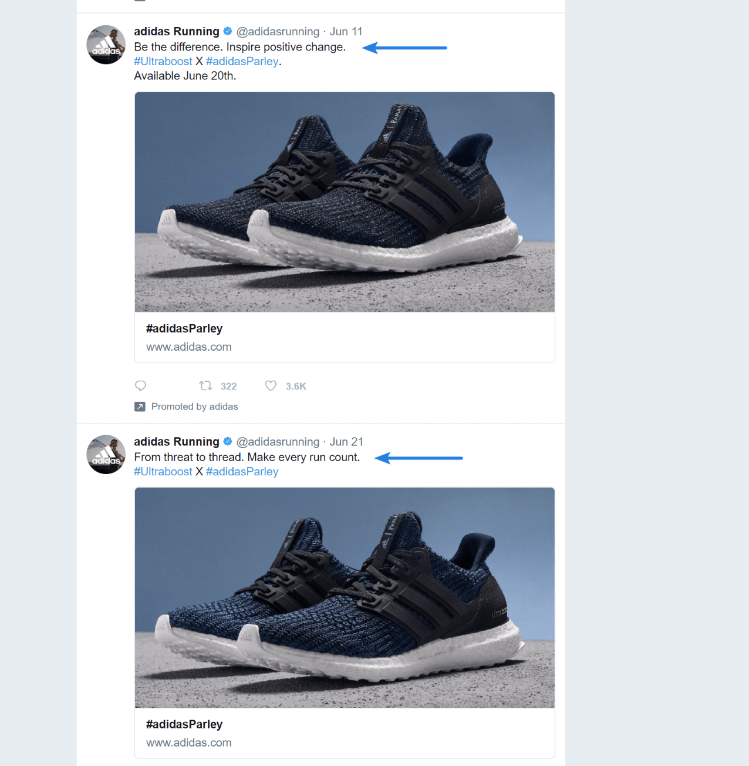749x766 pixels.
Task: Open second tweet's sneaker image card
Action: tap(345, 597)
